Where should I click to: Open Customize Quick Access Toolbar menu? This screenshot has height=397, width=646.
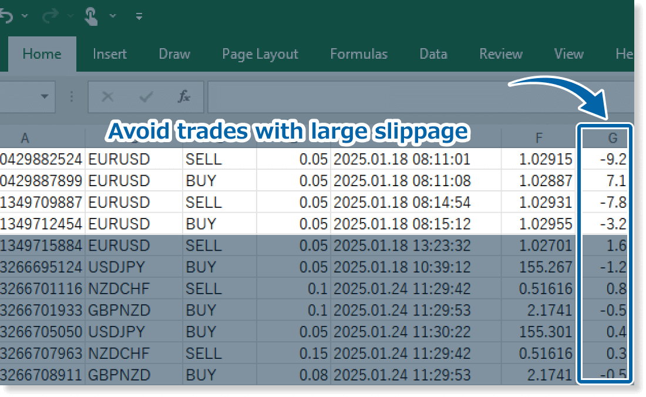tap(139, 16)
